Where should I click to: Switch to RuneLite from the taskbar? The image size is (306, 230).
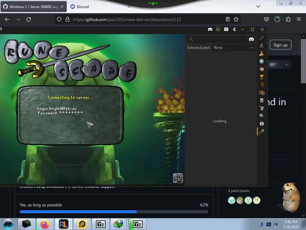(64, 224)
